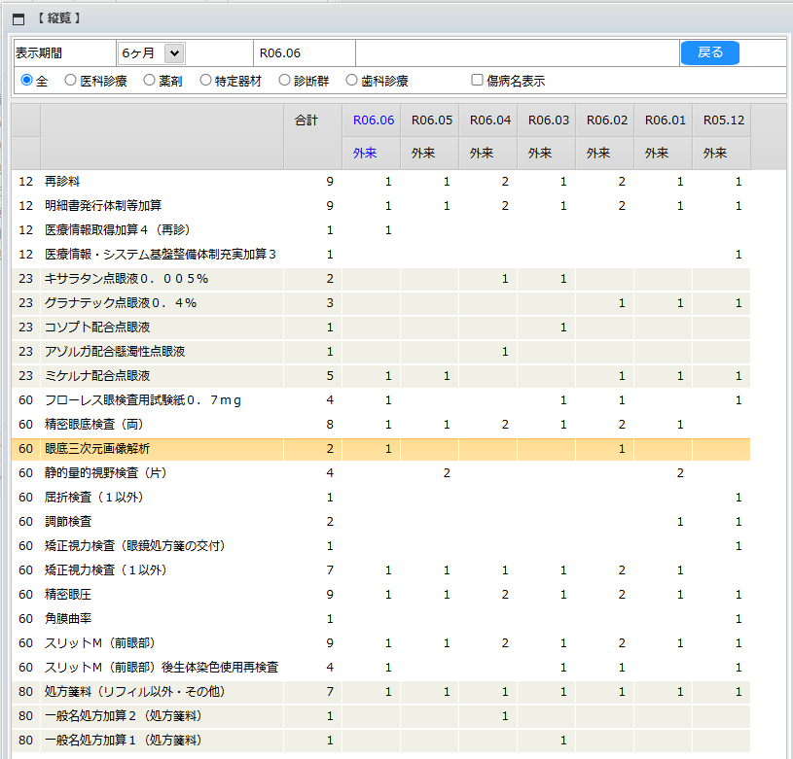Select the 矯正視力検査（１以外） row

380,570
